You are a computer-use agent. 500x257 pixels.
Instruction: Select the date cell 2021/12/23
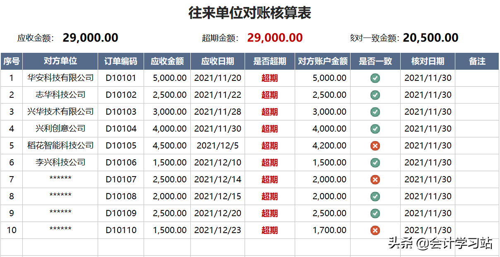(x=217, y=230)
